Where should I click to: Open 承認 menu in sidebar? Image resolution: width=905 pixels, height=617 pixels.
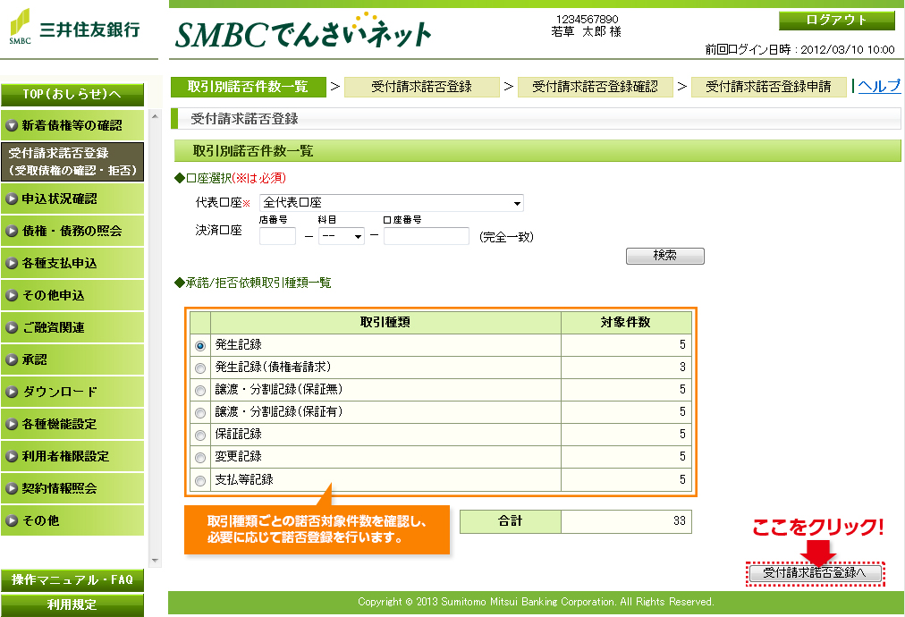tap(72, 359)
